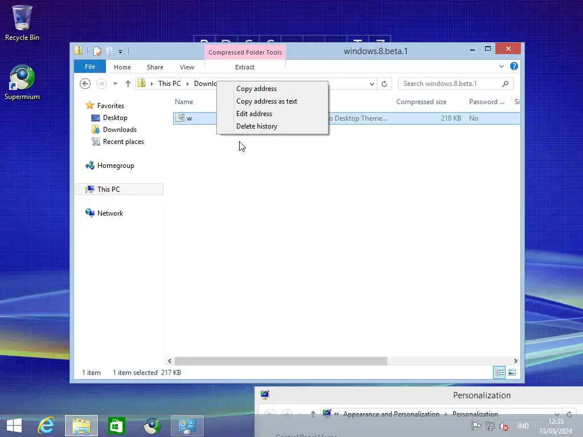Viewport: 583px width, 437px height.
Task: Click the Forward arrow navigation button
Action: pyautogui.click(x=101, y=84)
